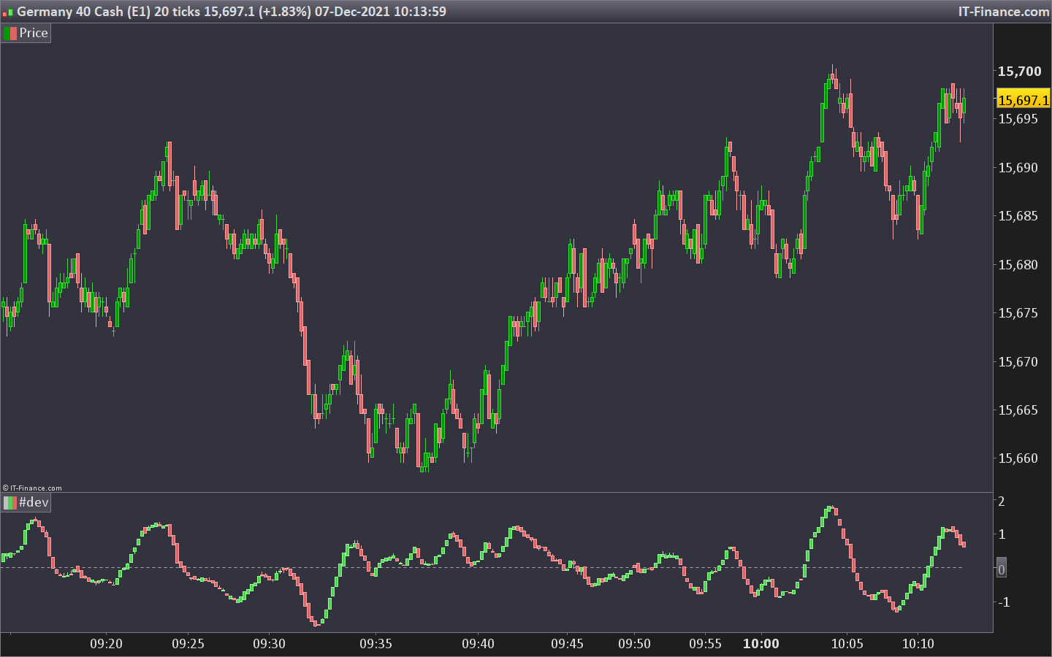
Task: Click the 15,685 price axis label
Action: point(1018,216)
